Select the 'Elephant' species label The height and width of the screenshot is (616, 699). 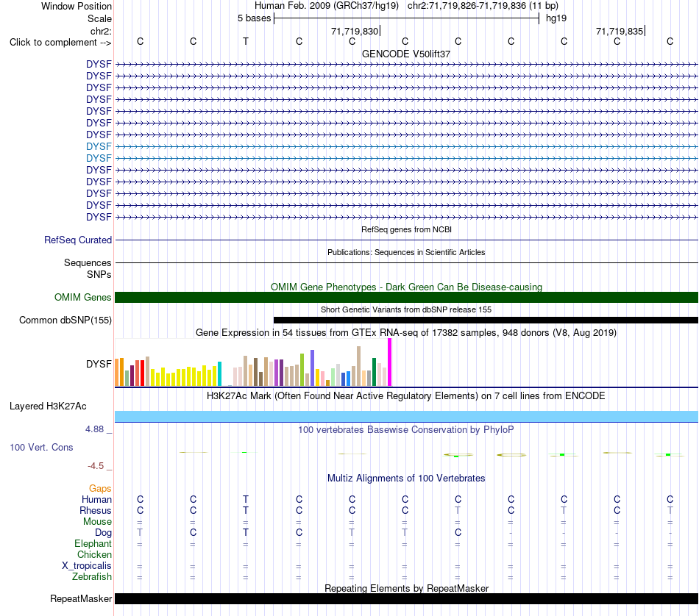pyautogui.click(x=93, y=544)
